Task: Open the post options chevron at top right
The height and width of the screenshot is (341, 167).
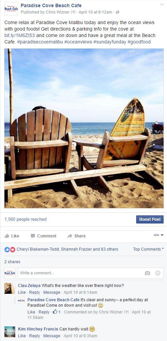Action: point(162,4)
